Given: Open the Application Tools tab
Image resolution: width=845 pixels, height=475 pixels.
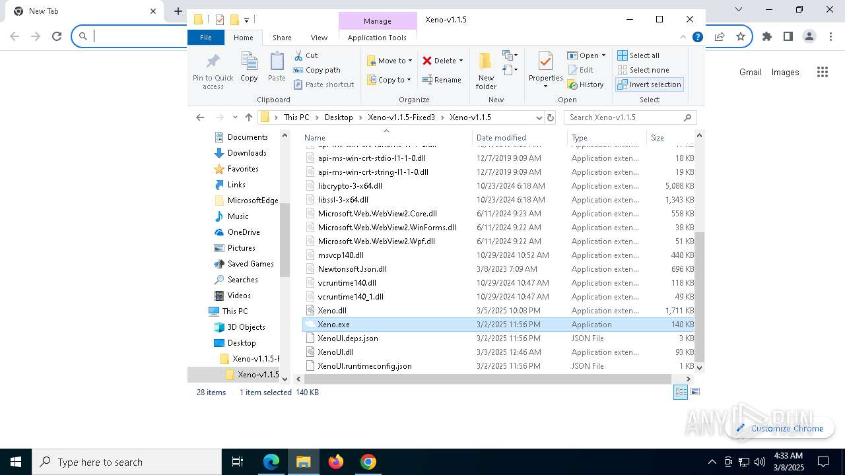Looking at the screenshot, I should click(377, 38).
